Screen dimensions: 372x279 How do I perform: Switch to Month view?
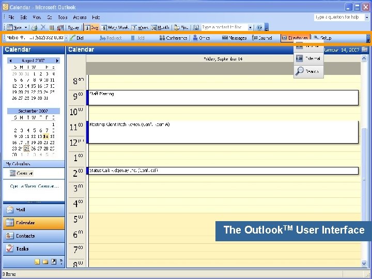click(161, 27)
